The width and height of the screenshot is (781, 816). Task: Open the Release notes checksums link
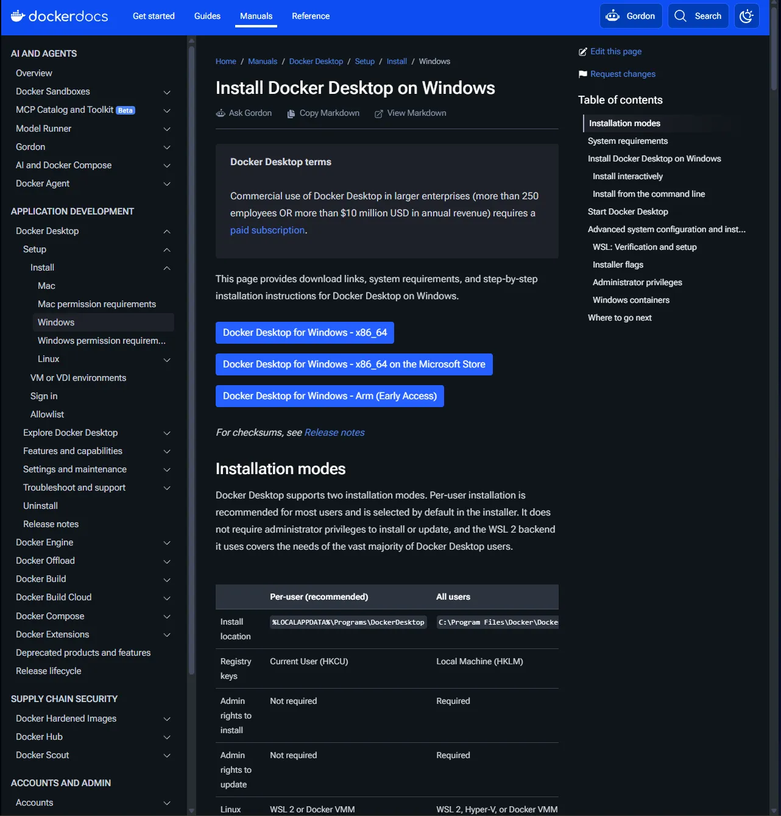(x=334, y=433)
